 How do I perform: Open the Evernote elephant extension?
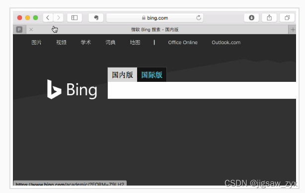96,18
